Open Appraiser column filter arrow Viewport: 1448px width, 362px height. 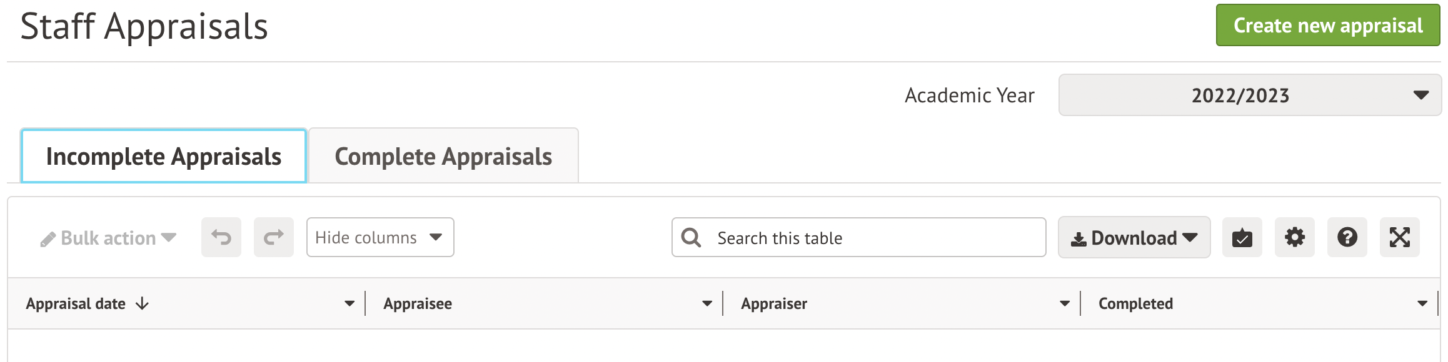coord(1065,303)
